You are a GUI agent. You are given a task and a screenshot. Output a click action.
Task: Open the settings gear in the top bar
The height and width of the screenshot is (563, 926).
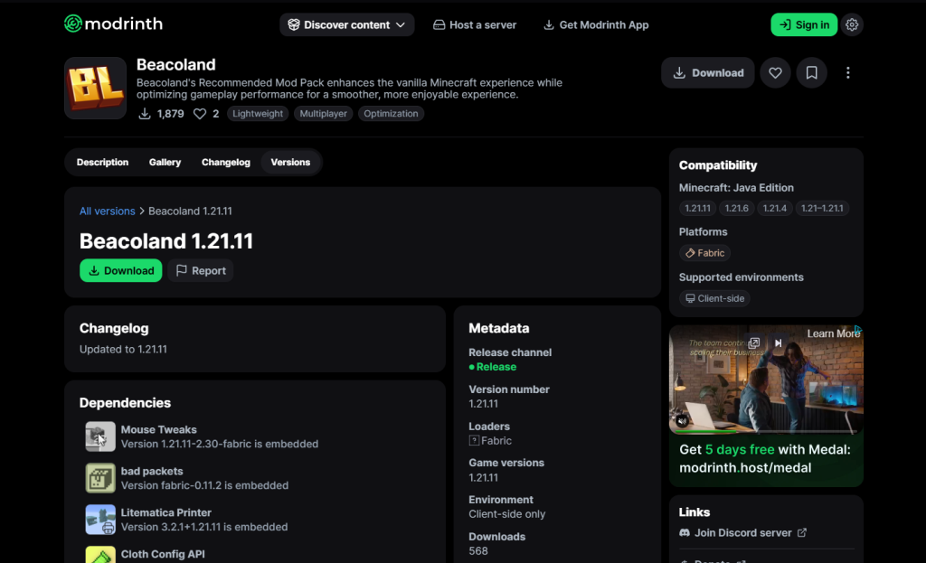click(x=852, y=24)
